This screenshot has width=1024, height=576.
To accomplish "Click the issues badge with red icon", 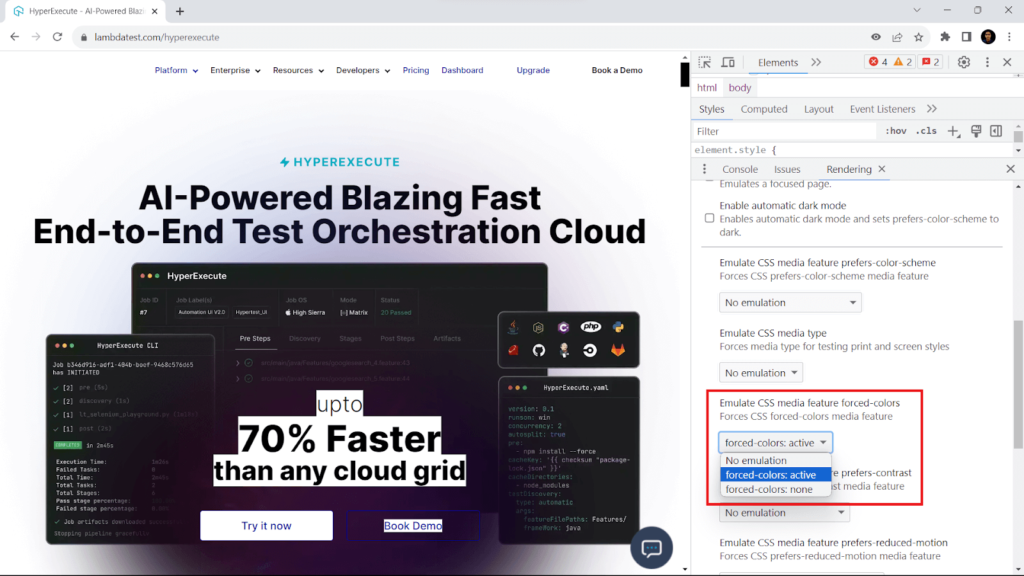I will [931, 61].
